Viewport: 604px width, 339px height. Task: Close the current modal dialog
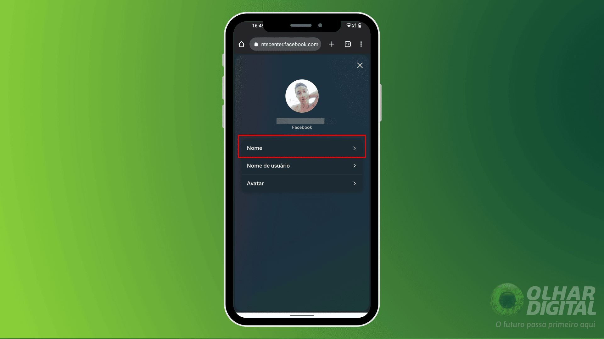tap(360, 65)
